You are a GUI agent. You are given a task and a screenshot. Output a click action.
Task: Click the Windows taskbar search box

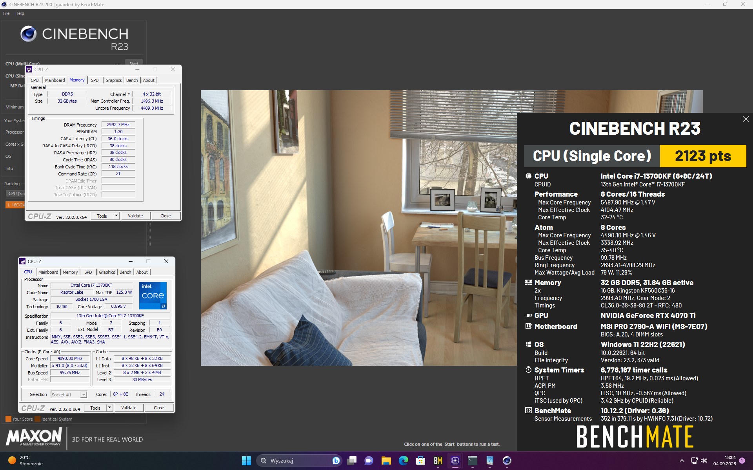pos(299,461)
